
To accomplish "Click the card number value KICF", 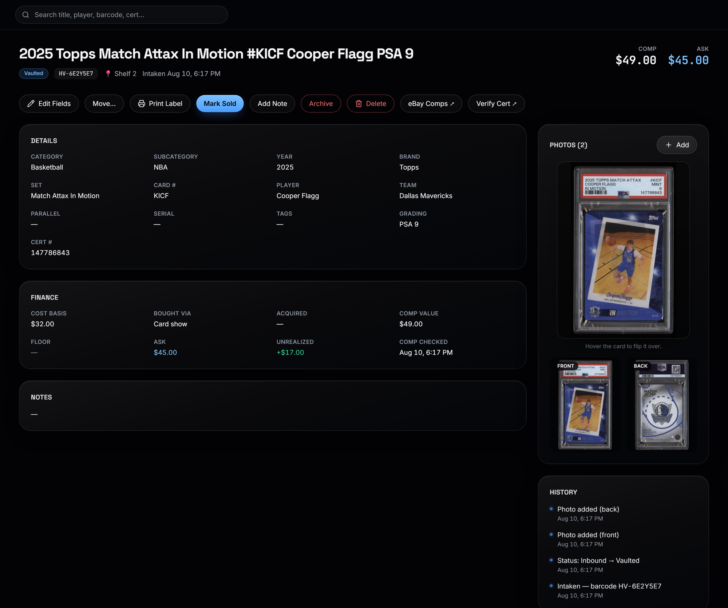I will click(x=161, y=196).
